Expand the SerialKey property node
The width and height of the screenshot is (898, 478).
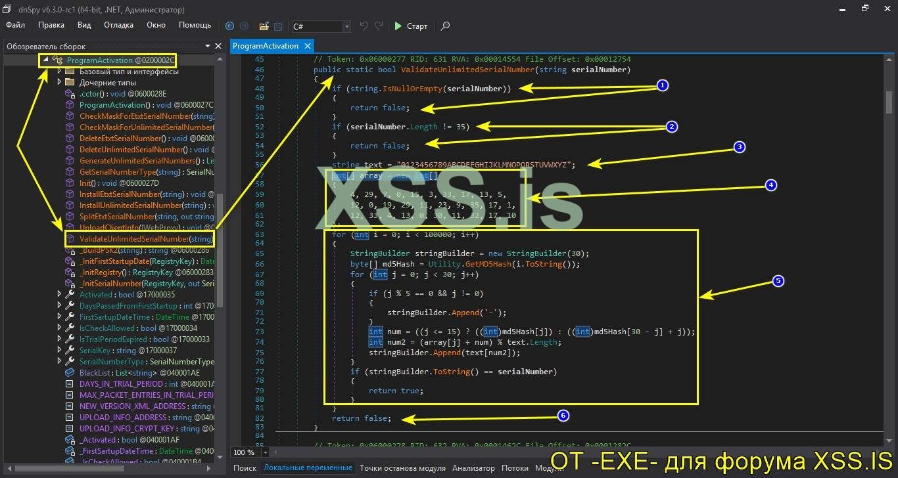pyautogui.click(x=59, y=351)
